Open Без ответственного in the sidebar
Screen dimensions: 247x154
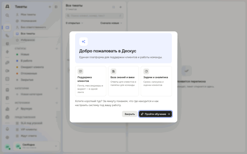[x=36, y=27]
